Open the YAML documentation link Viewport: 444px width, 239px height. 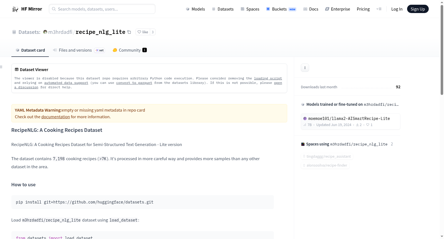(56, 117)
